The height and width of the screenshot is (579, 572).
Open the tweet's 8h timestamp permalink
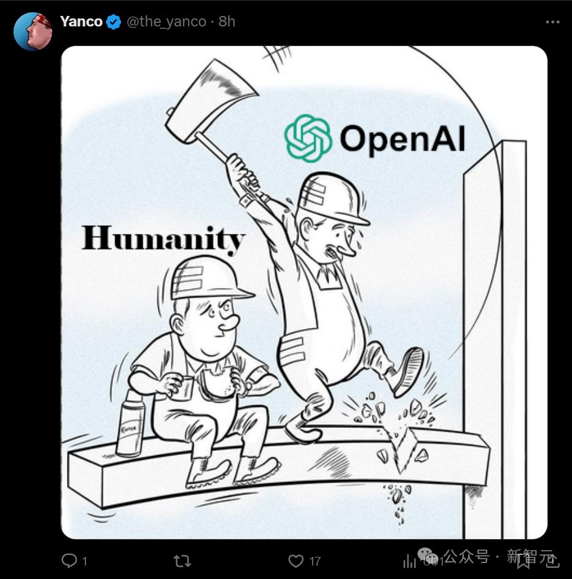click(227, 21)
